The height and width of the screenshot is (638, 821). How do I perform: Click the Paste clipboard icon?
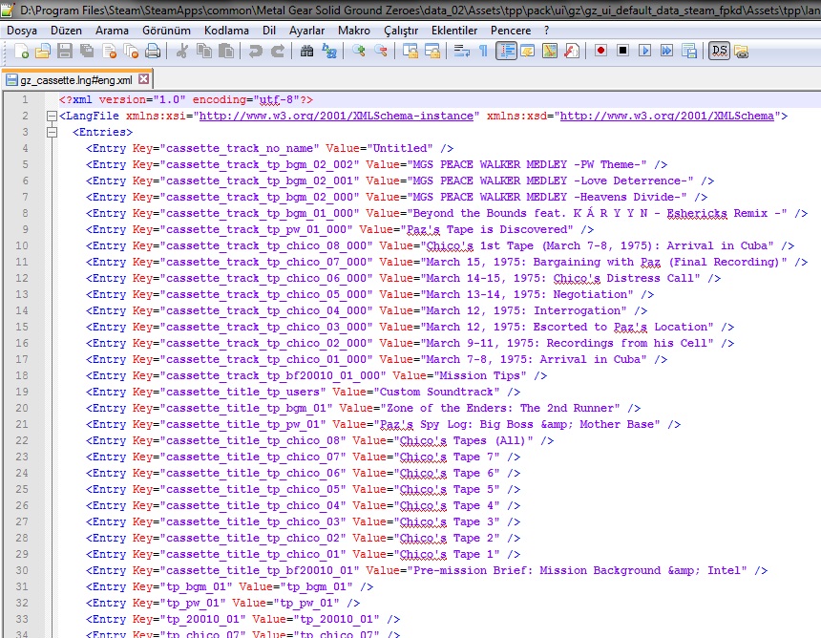click(x=225, y=51)
